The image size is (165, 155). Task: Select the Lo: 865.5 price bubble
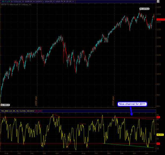(5, 105)
